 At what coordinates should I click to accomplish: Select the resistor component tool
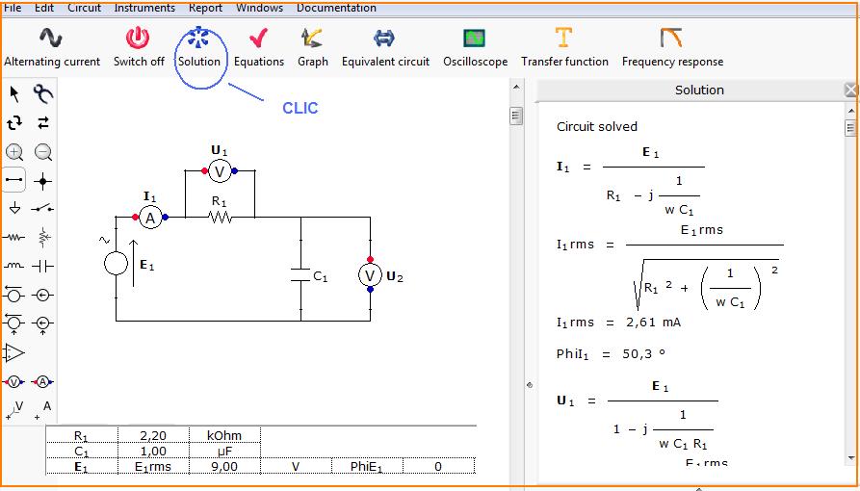click(x=14, y=237)
